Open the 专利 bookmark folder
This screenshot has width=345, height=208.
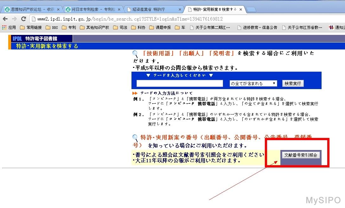point(69,28)
